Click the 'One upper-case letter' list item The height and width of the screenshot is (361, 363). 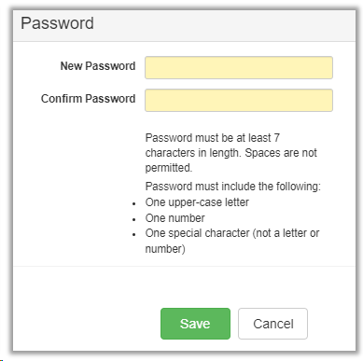point(197,202)
